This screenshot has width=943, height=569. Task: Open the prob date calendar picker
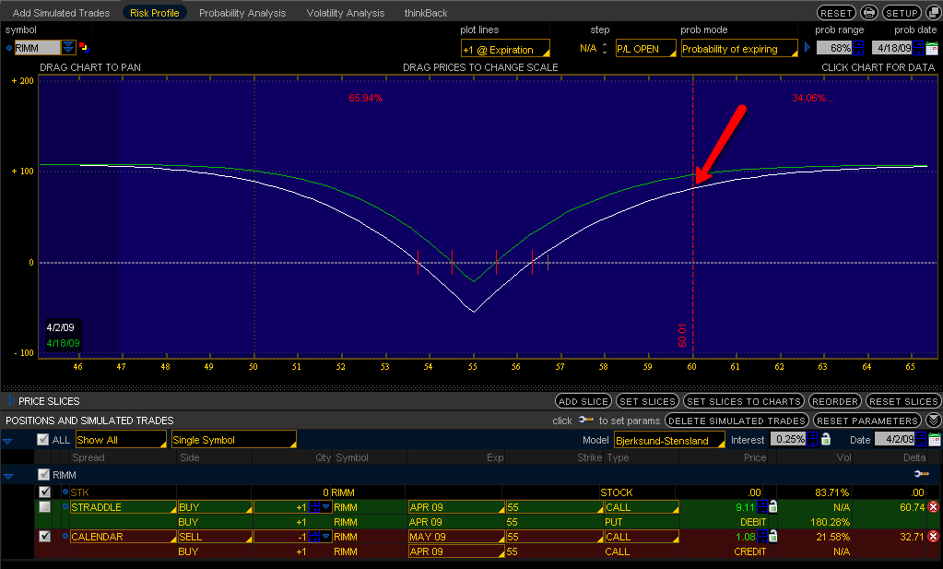point(932,48)
